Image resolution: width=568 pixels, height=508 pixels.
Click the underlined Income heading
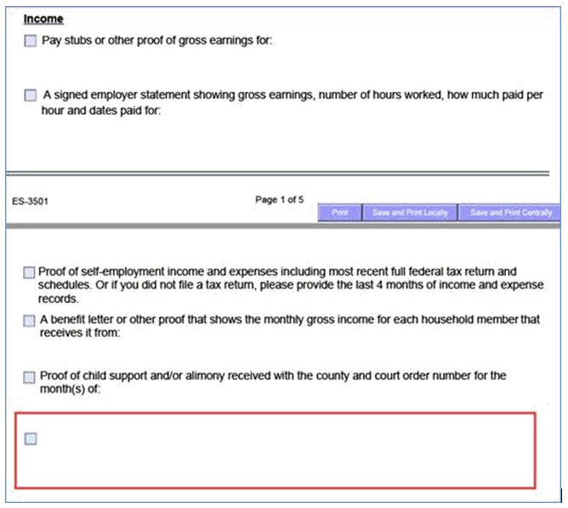click(43, 19)
